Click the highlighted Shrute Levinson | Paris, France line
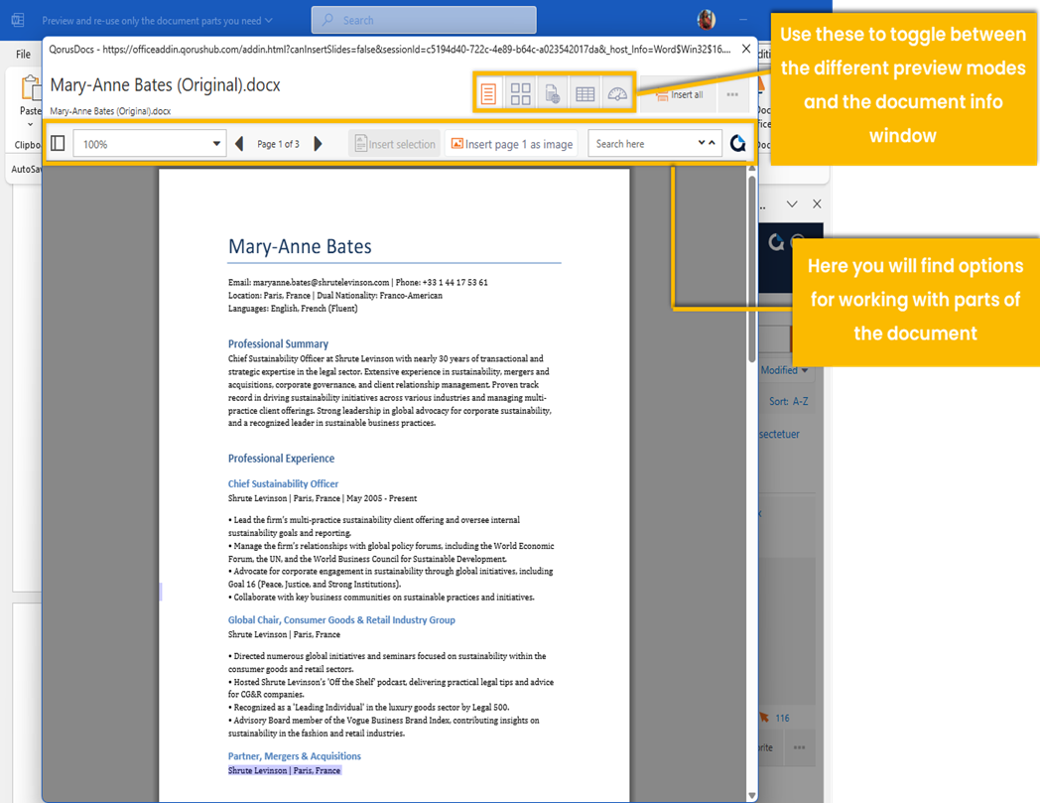This screenshot has width=1040, height=803. click(x=285, y=770)
